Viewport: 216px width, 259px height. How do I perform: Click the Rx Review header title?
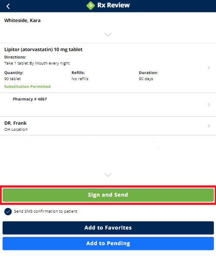point(114,5)
